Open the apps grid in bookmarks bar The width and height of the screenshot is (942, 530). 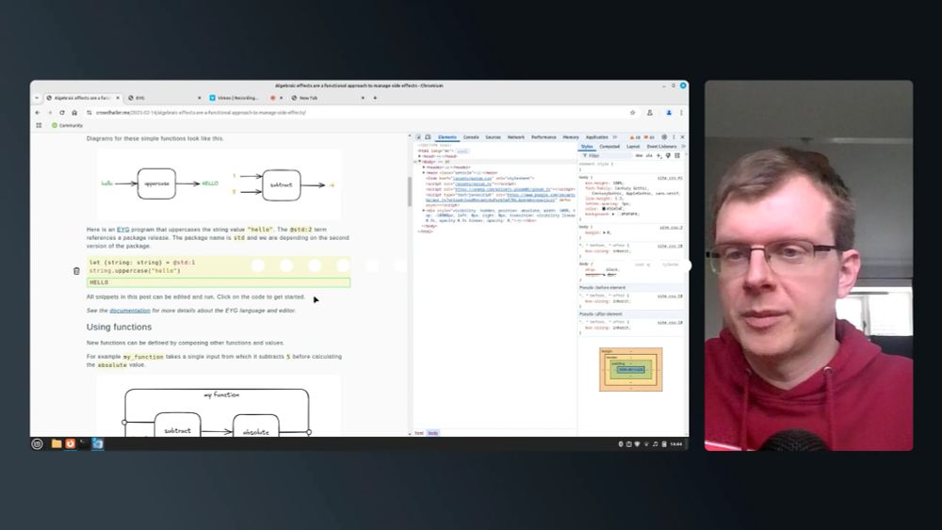39,125
